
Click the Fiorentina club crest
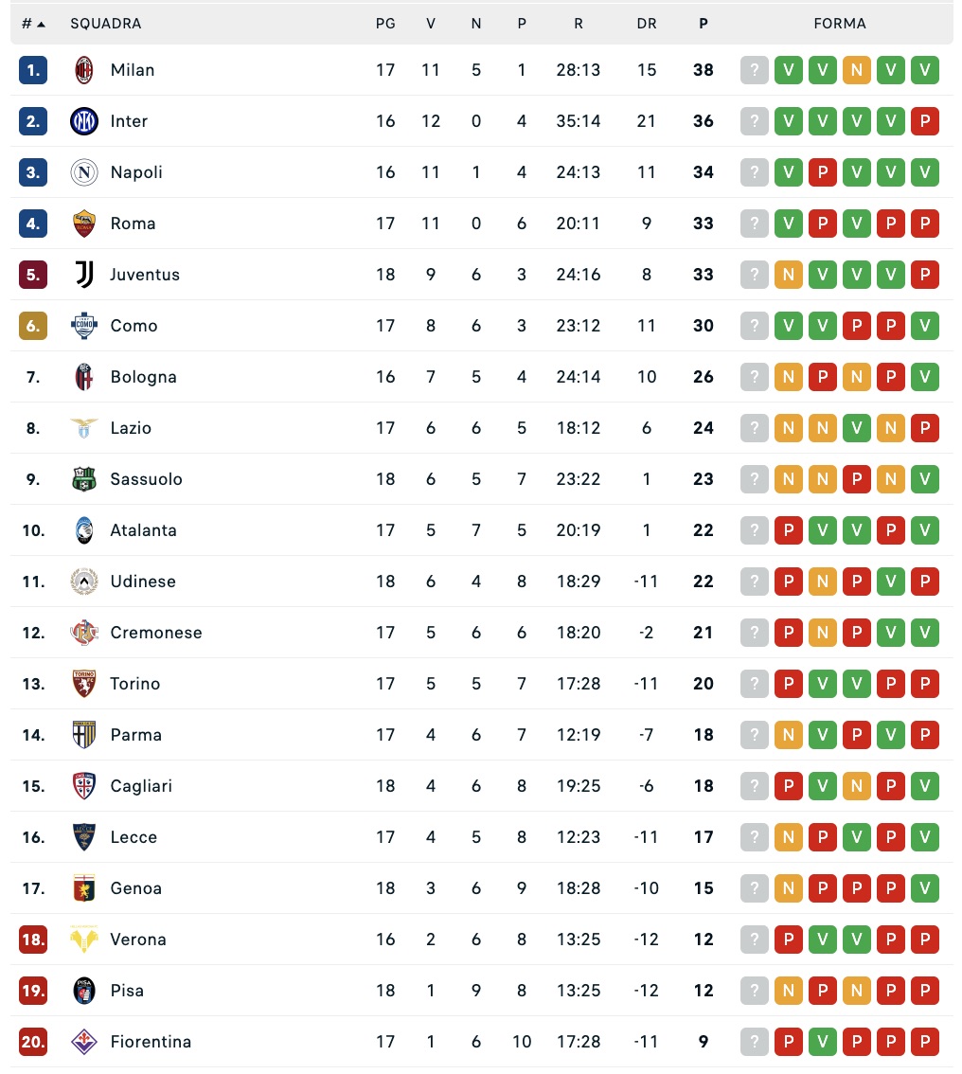click(x=84, y=1042)
